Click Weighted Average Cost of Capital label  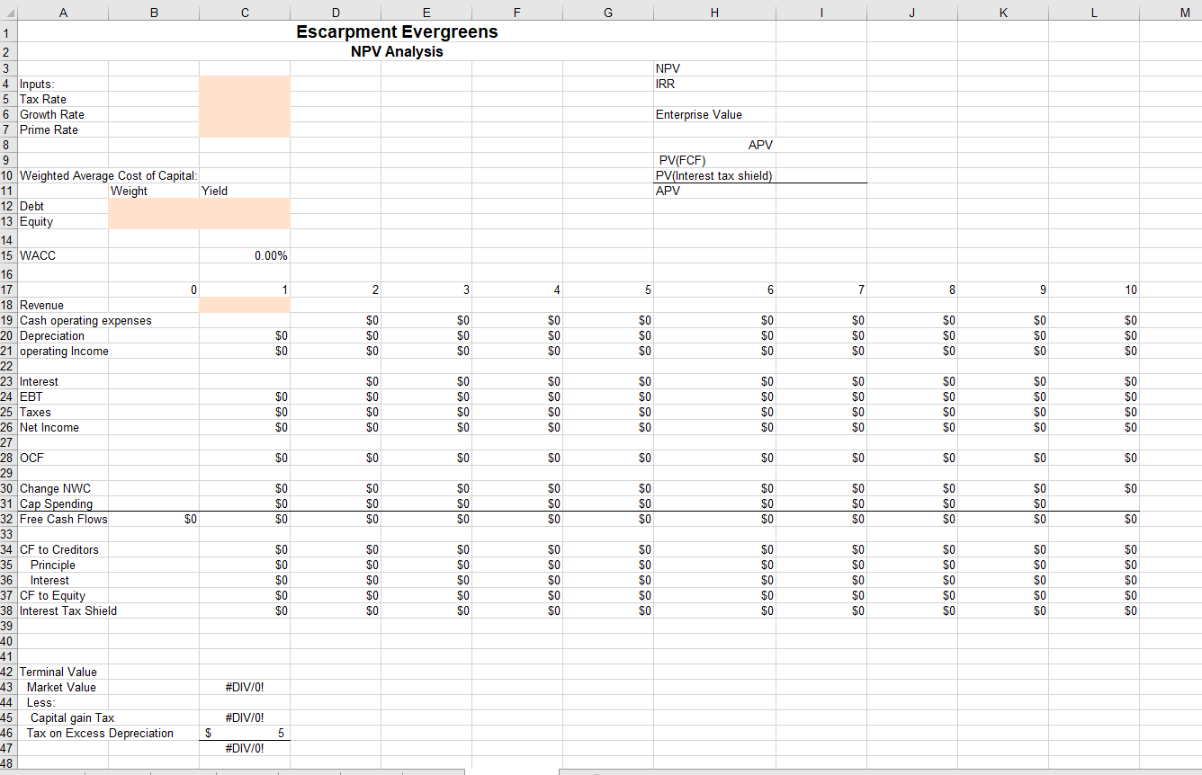109,175
